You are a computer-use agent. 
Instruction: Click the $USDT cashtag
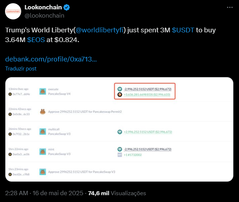click(183, 30)
